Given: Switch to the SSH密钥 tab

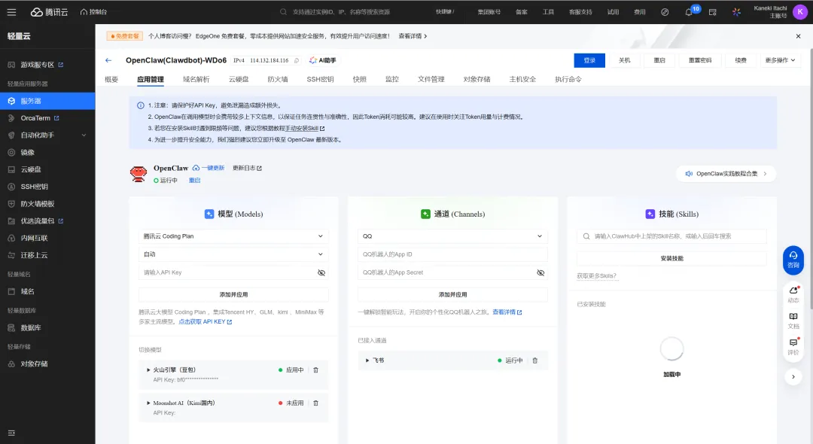Looking at the screenshot, I should click(x=320, y=79).
